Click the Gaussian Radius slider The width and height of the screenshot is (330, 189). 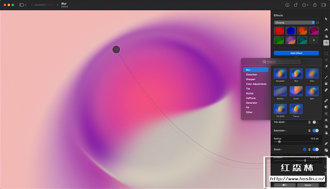pos(296,142)
